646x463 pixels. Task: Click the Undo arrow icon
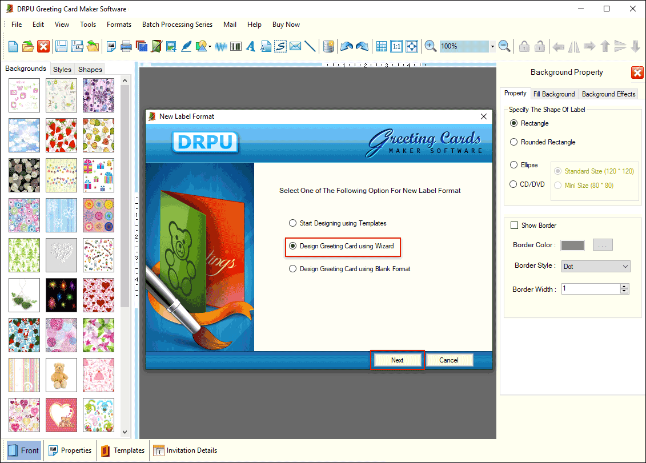(347, 46)
